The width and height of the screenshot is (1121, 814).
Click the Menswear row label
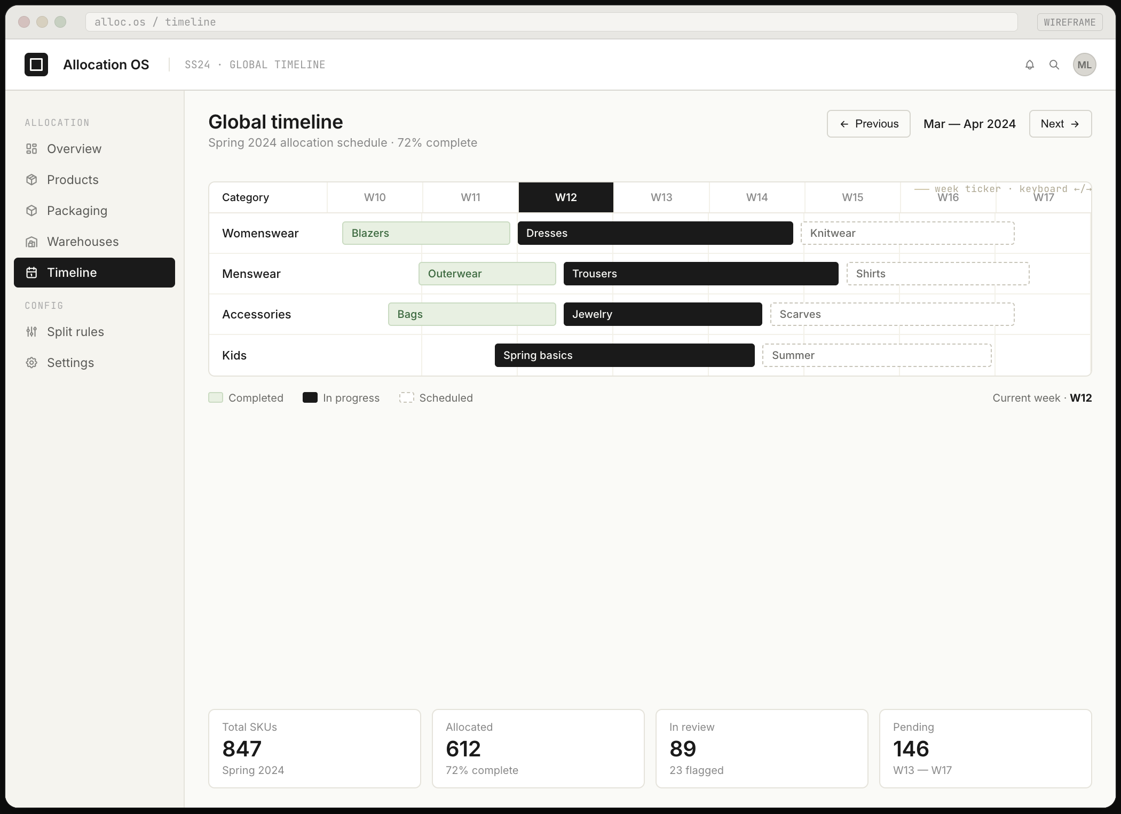(251, 274)
